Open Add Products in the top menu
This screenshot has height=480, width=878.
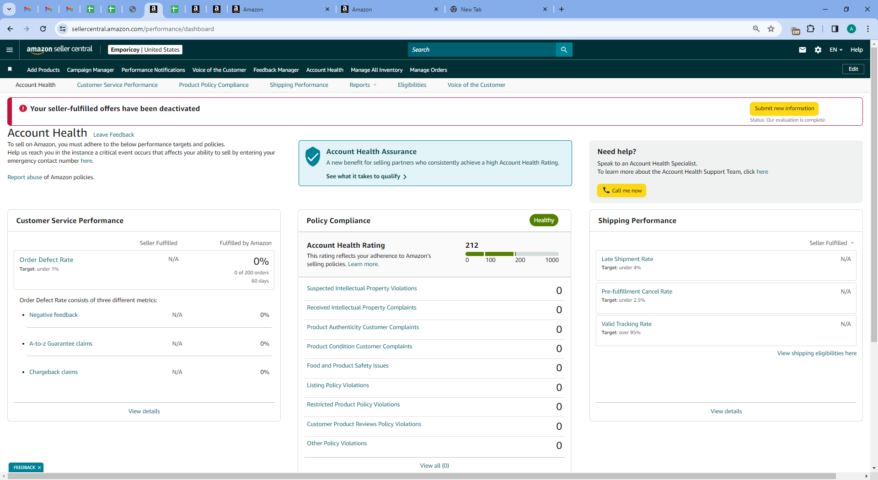(x=43, y=70)
